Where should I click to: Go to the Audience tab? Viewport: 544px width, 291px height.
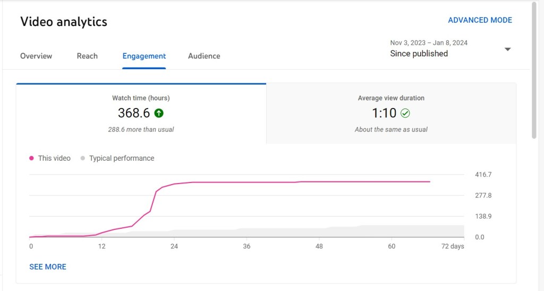click(204, 56)
